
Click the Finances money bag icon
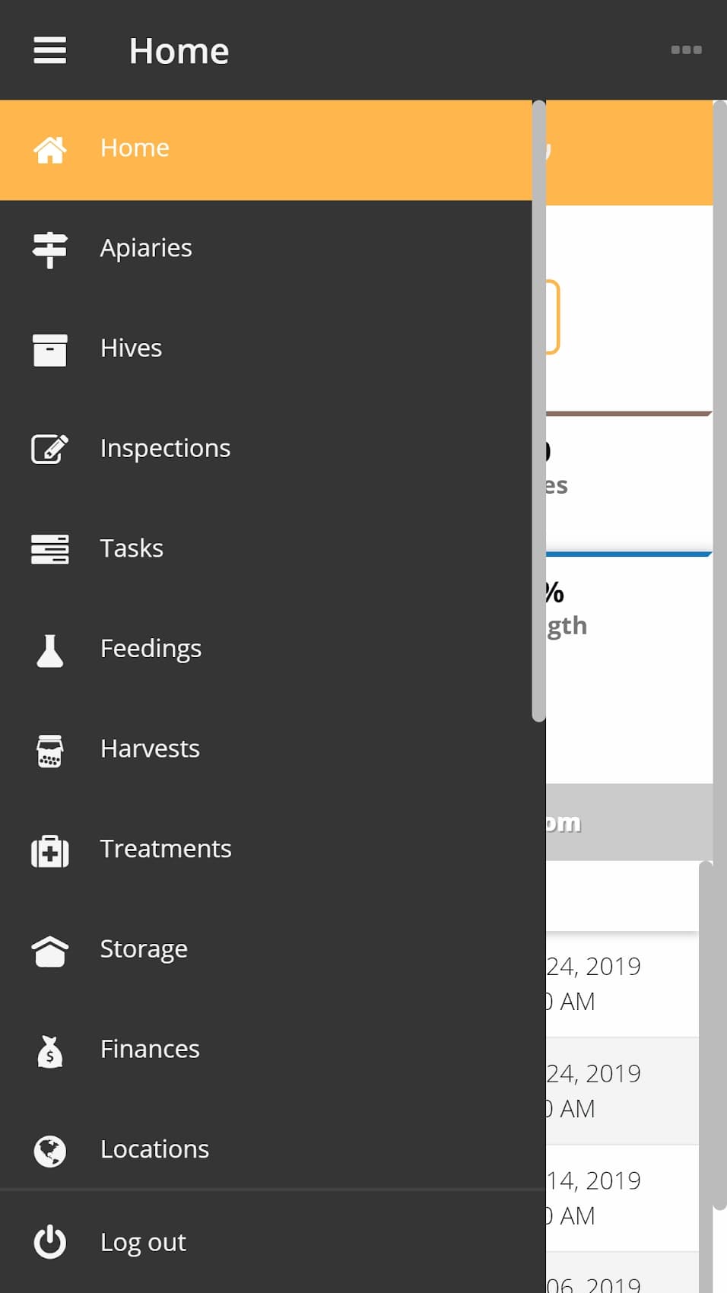50,1050
